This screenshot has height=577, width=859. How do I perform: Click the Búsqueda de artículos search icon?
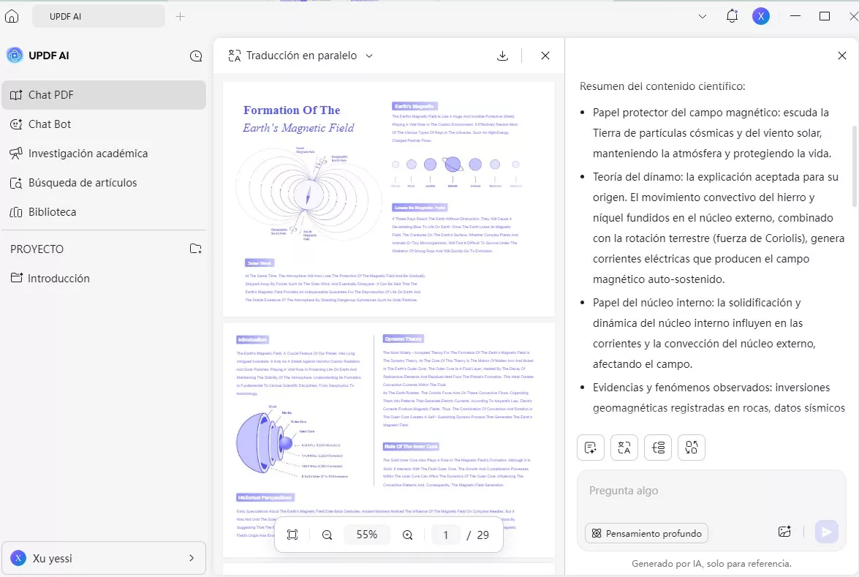pos(16,183)
